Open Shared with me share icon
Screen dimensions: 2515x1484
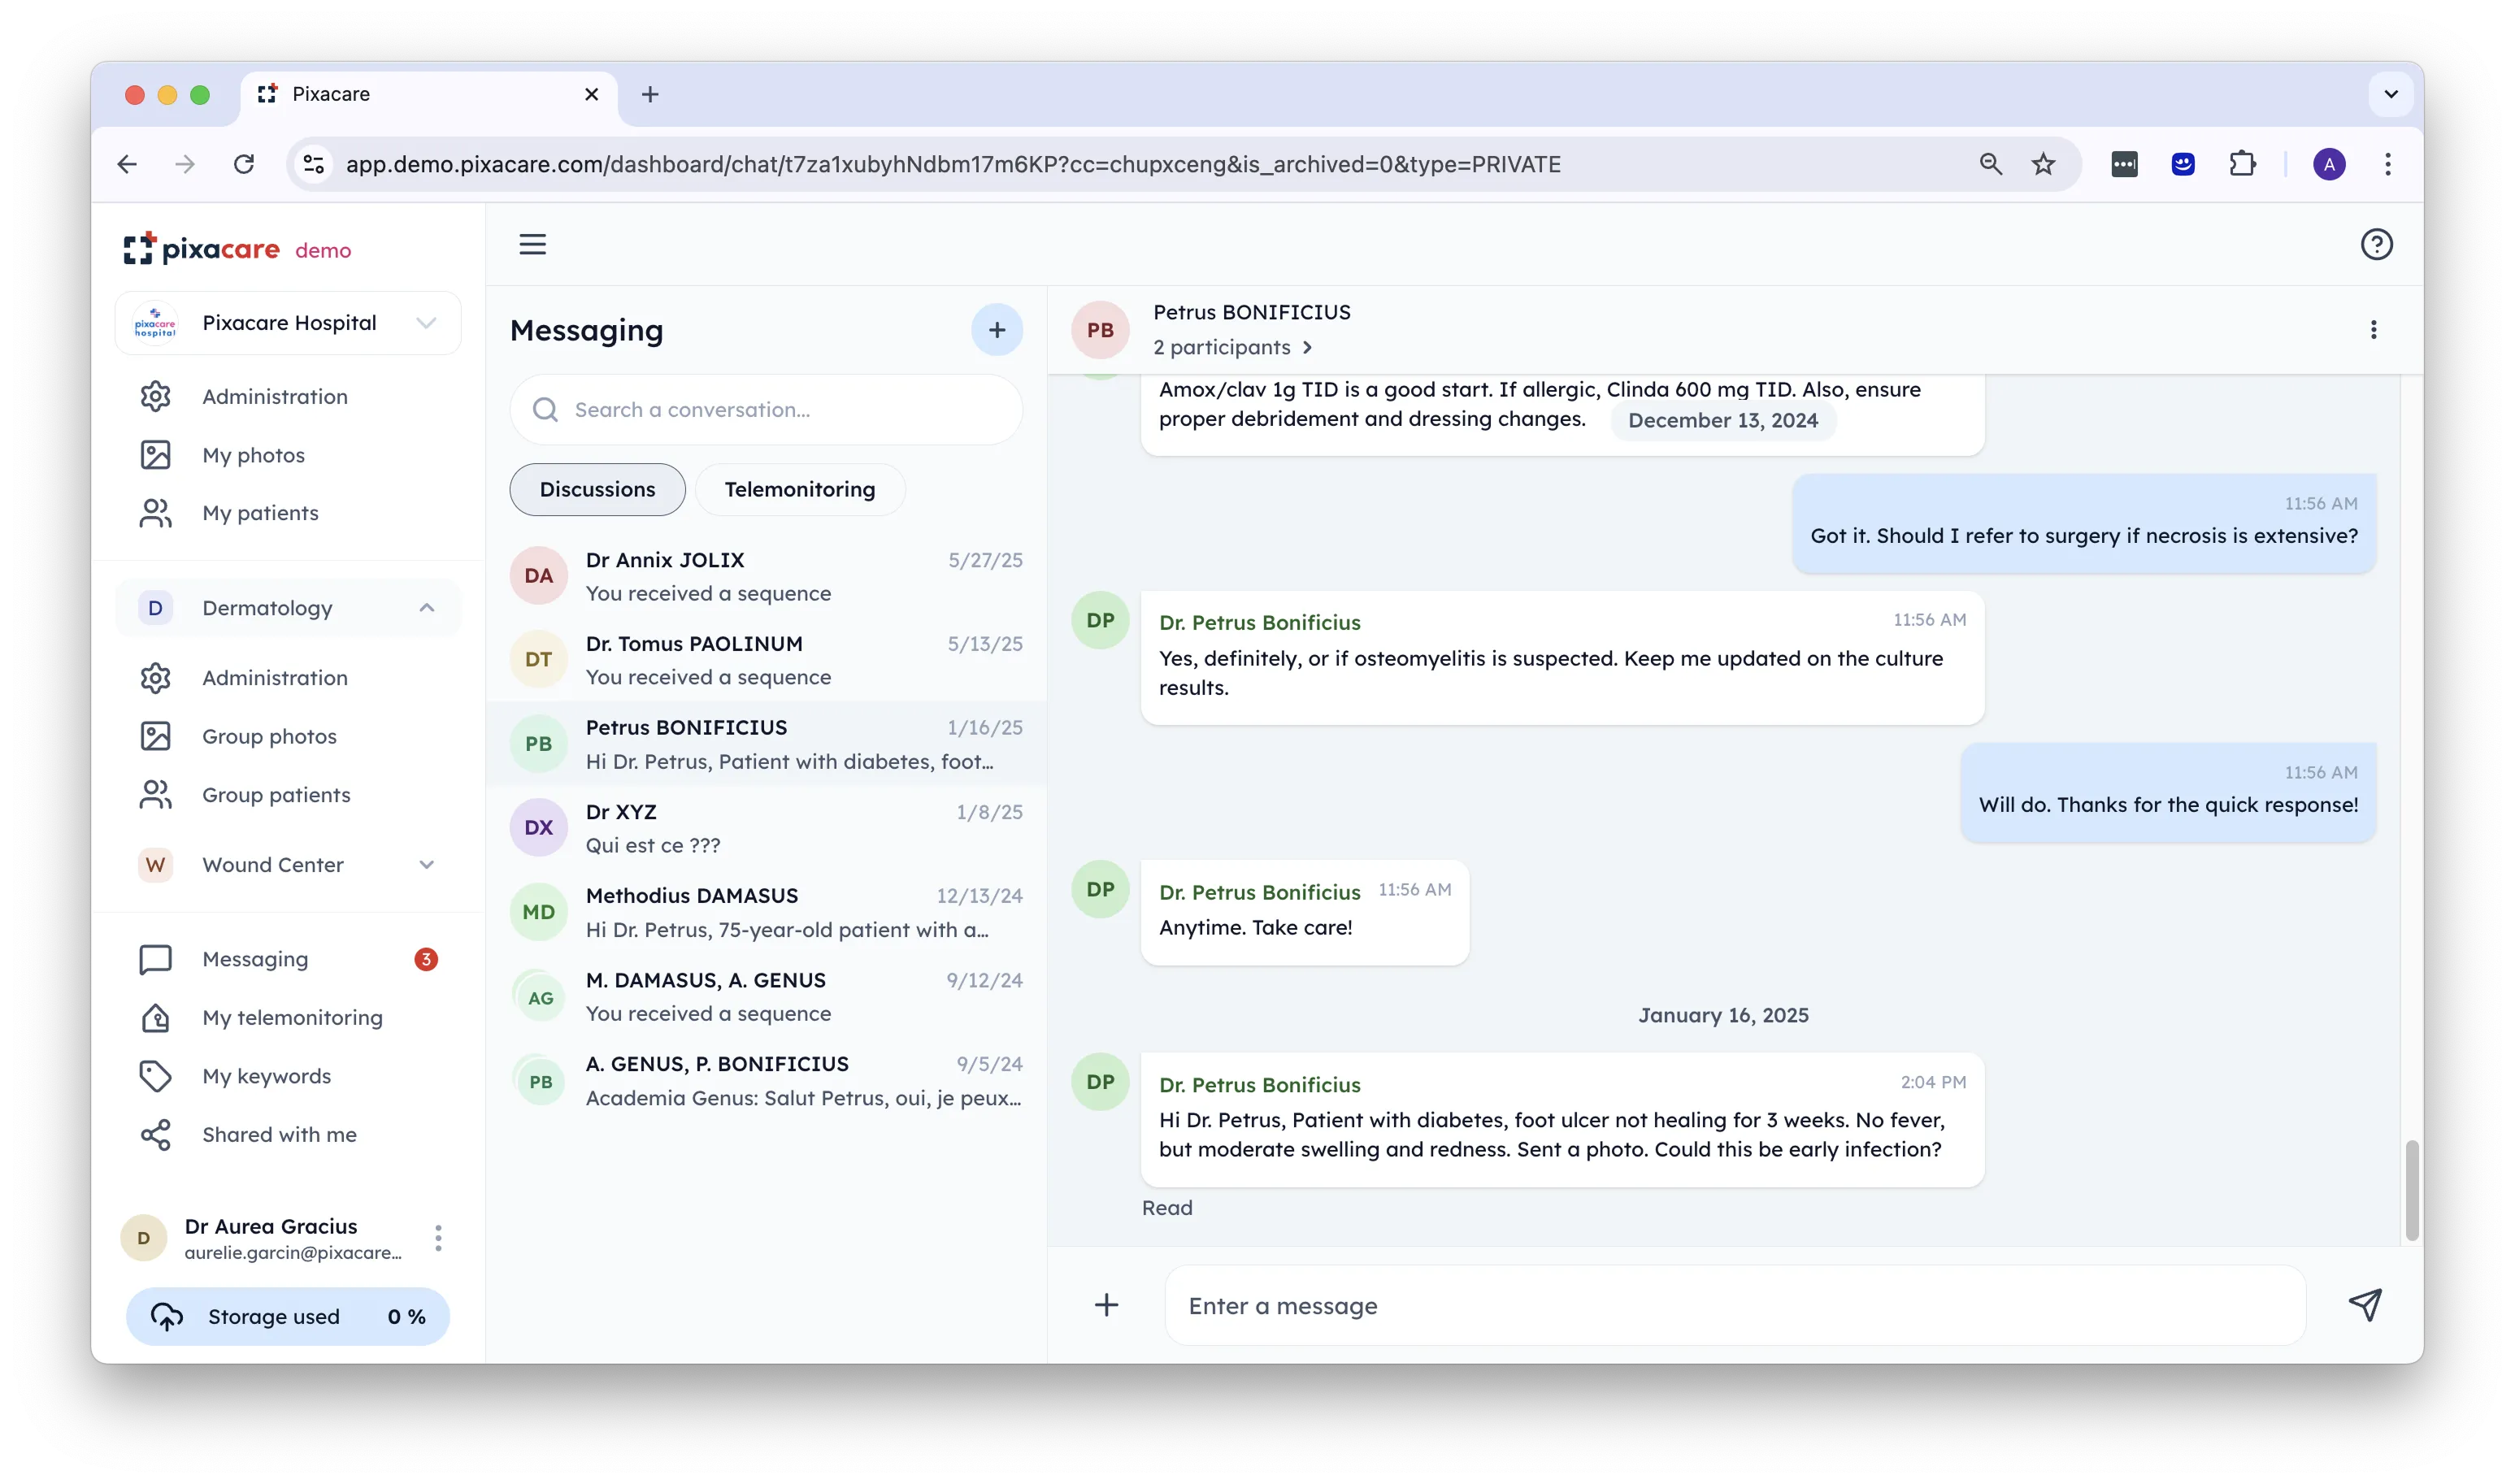pos(155,1135)
